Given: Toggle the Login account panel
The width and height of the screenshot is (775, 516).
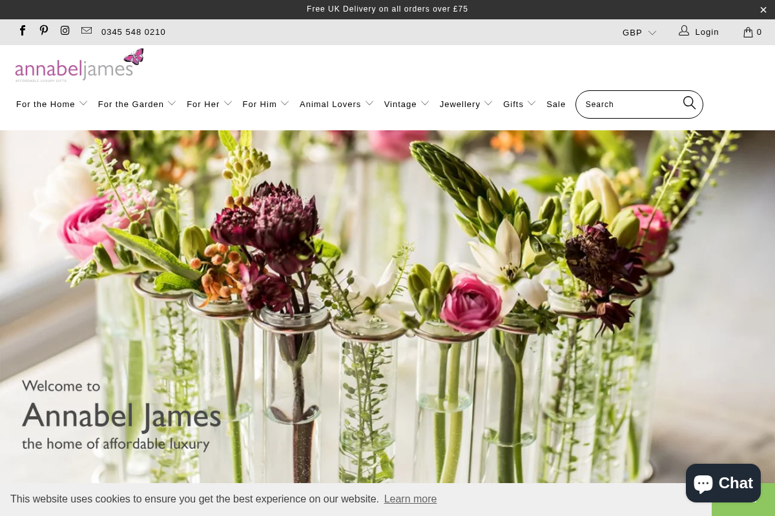Looking at the screenshot, I should (699, 32).
